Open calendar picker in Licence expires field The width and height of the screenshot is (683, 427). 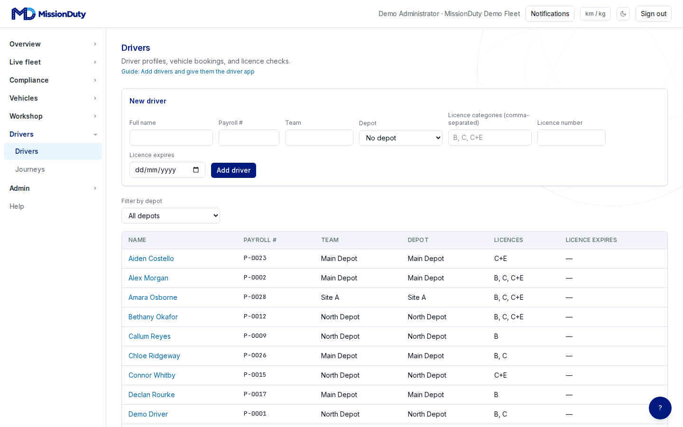coord(196,170)
